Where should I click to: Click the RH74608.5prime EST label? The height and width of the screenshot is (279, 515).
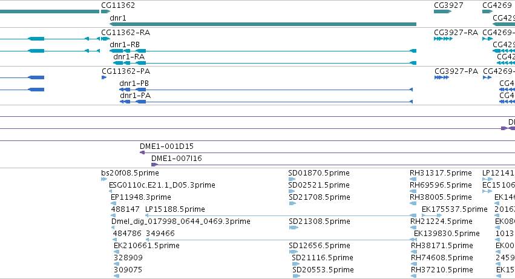tap(442, 258)
